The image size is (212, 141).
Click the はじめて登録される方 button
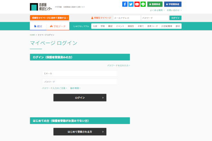tap(80, 131)
